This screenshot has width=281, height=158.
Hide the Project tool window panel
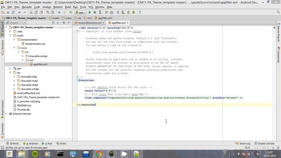click(x=69, y=23)
